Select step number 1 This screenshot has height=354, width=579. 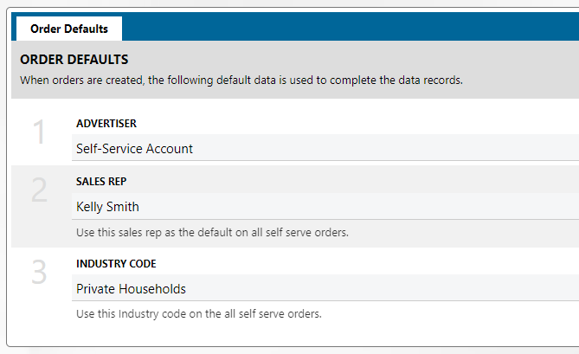click(39, 132)
